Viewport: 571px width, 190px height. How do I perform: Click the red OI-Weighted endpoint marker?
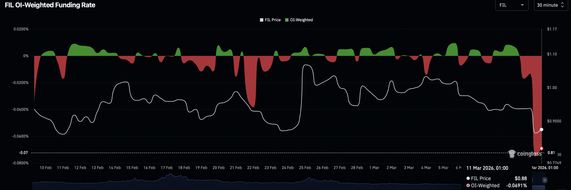(x=541, y=148)
